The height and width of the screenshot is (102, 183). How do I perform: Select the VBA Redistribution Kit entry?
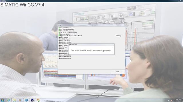click(x=65, y=28)
